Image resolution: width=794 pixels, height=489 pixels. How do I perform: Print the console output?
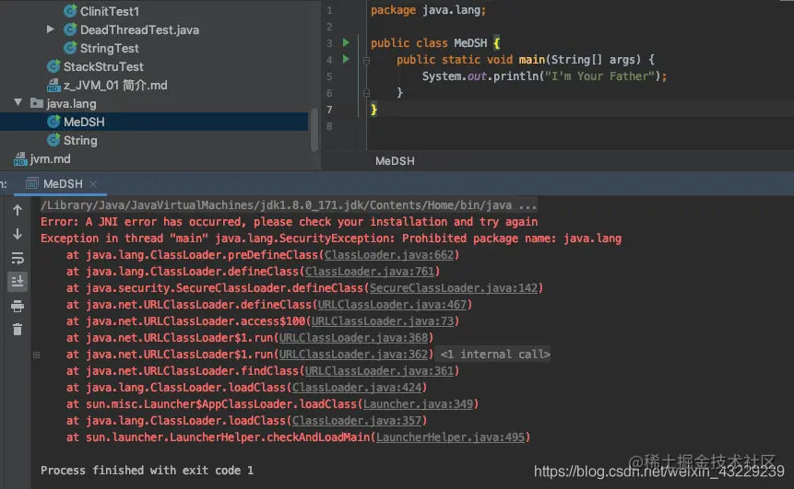coord(18,306)
